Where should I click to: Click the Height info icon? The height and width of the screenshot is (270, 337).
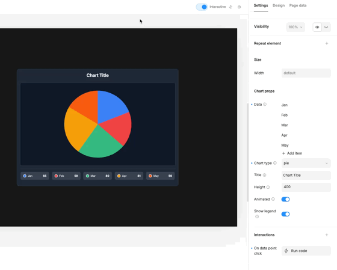pos(268,187)
